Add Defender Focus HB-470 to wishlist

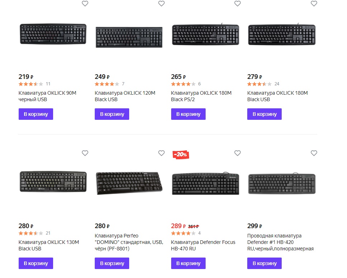tap(238, 153)
